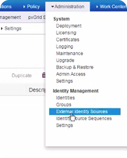Open the partially visible Management submenu tab
Image resolution: width=127 pixels, height=158 pixels.
click(x=10, y=17)
